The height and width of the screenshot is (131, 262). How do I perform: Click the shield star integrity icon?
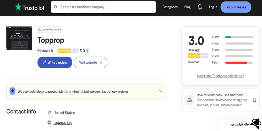[x=12, y=91]
